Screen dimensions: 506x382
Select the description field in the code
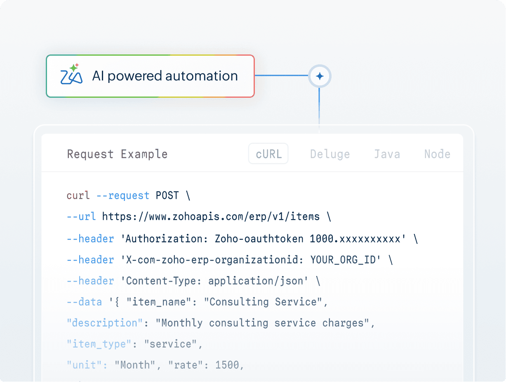coord(104,323)
